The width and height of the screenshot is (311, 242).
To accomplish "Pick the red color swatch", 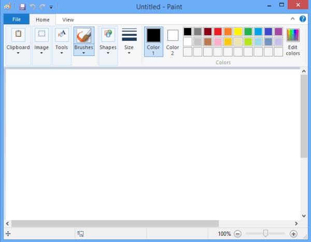I will [218, 32].
